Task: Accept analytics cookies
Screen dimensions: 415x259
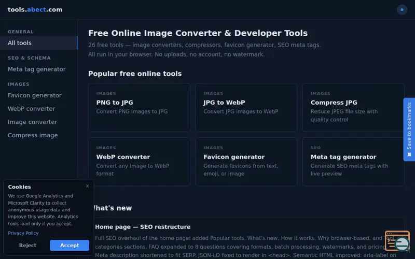Action: click(70, 245)
